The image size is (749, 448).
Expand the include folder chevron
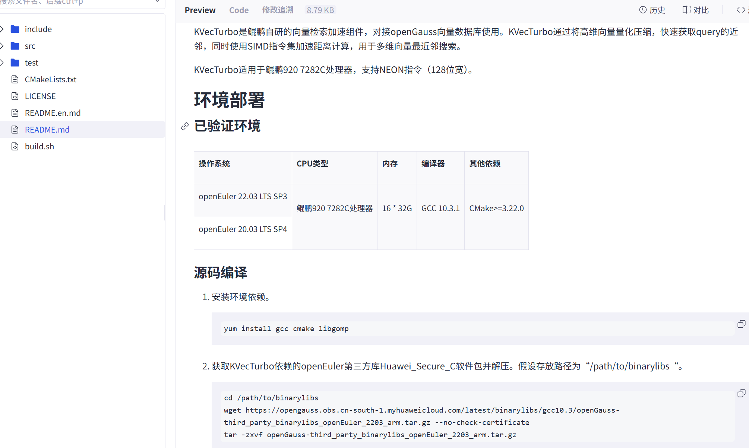(2, 29)
